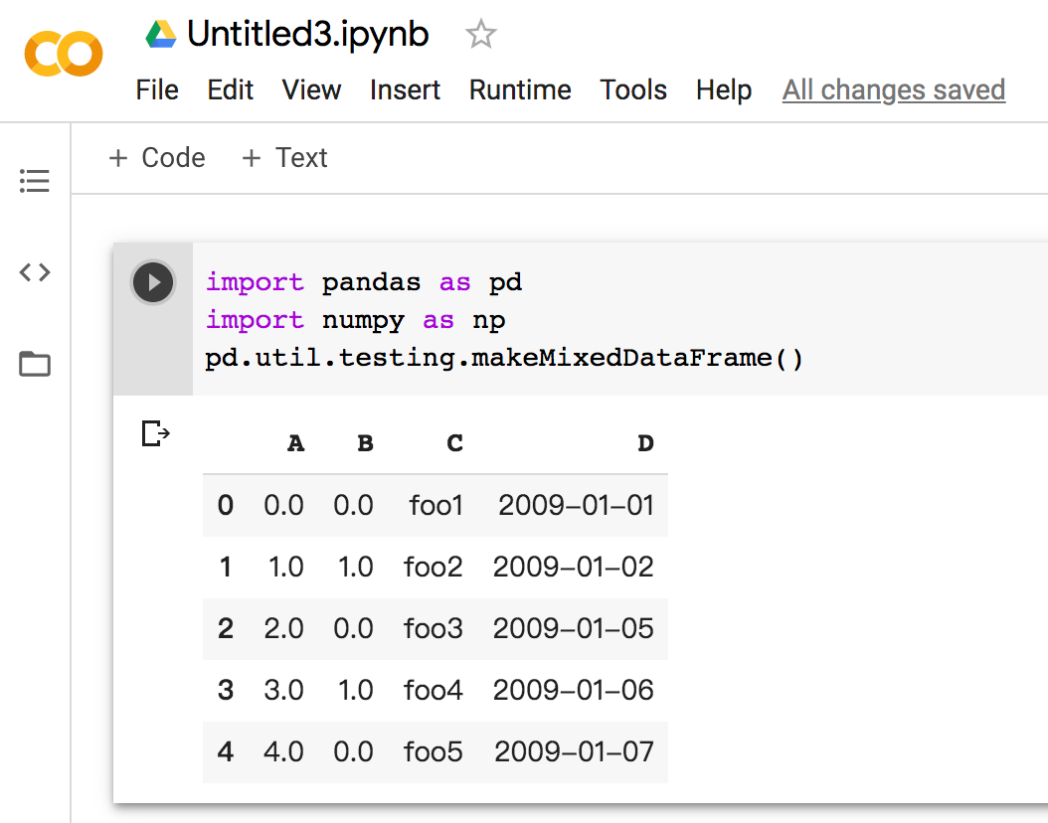Open the Tools menu
This screenshot has width=1048, height=823.
tap(633, 90)
